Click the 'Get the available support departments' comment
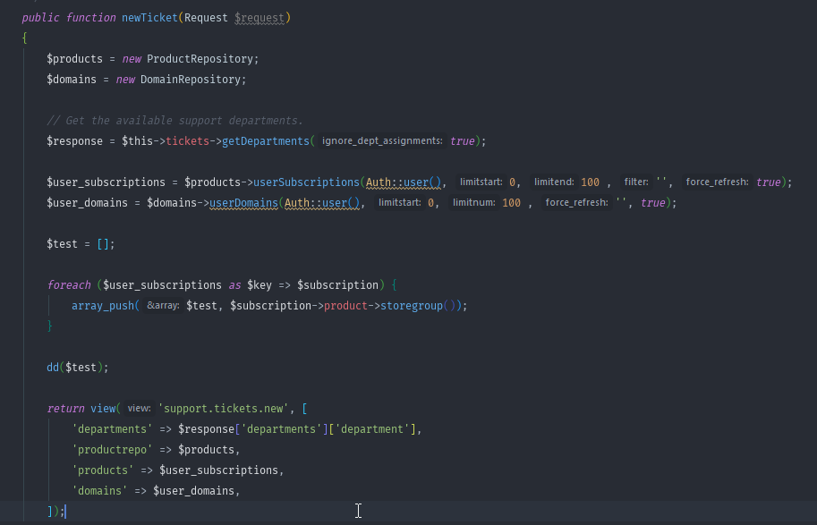The width and height of the screenshot is (817, 525). 175,121
